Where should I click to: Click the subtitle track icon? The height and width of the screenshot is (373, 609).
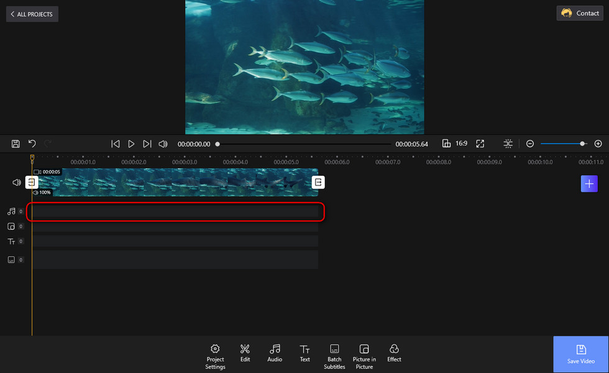pos(11,260)
